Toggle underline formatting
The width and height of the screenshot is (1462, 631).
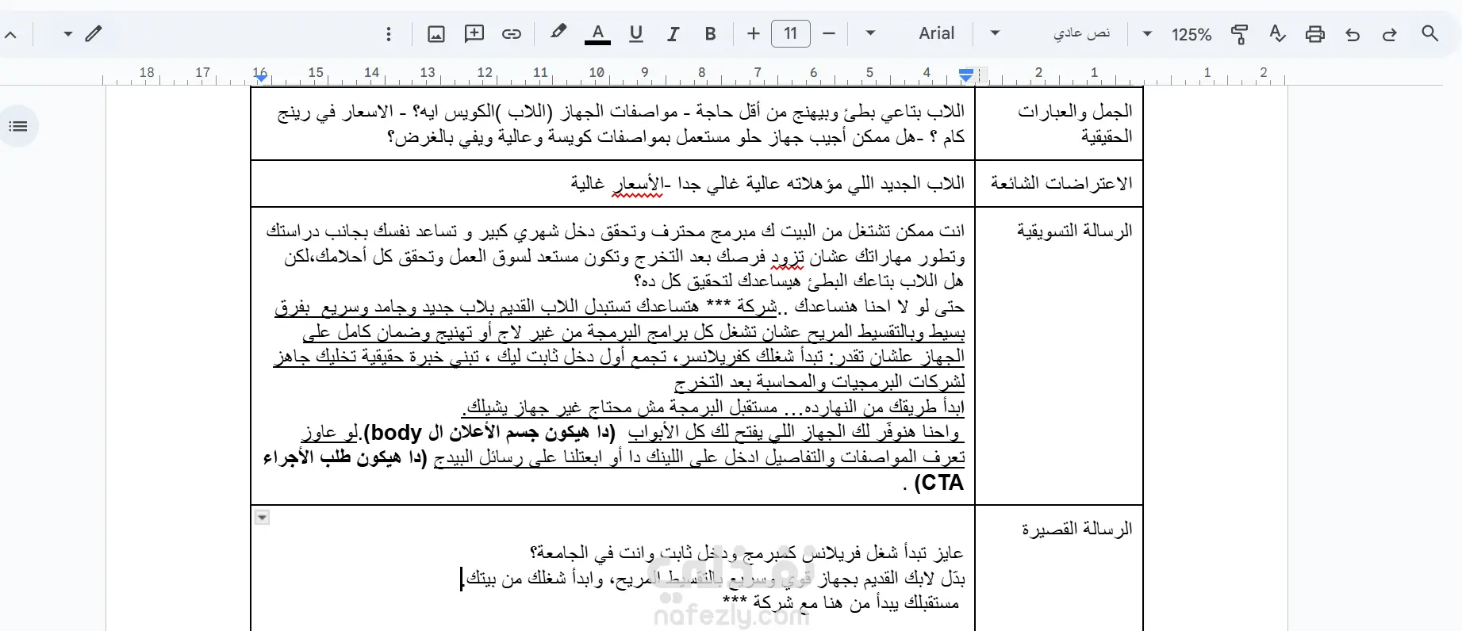(x=635, y=33)
